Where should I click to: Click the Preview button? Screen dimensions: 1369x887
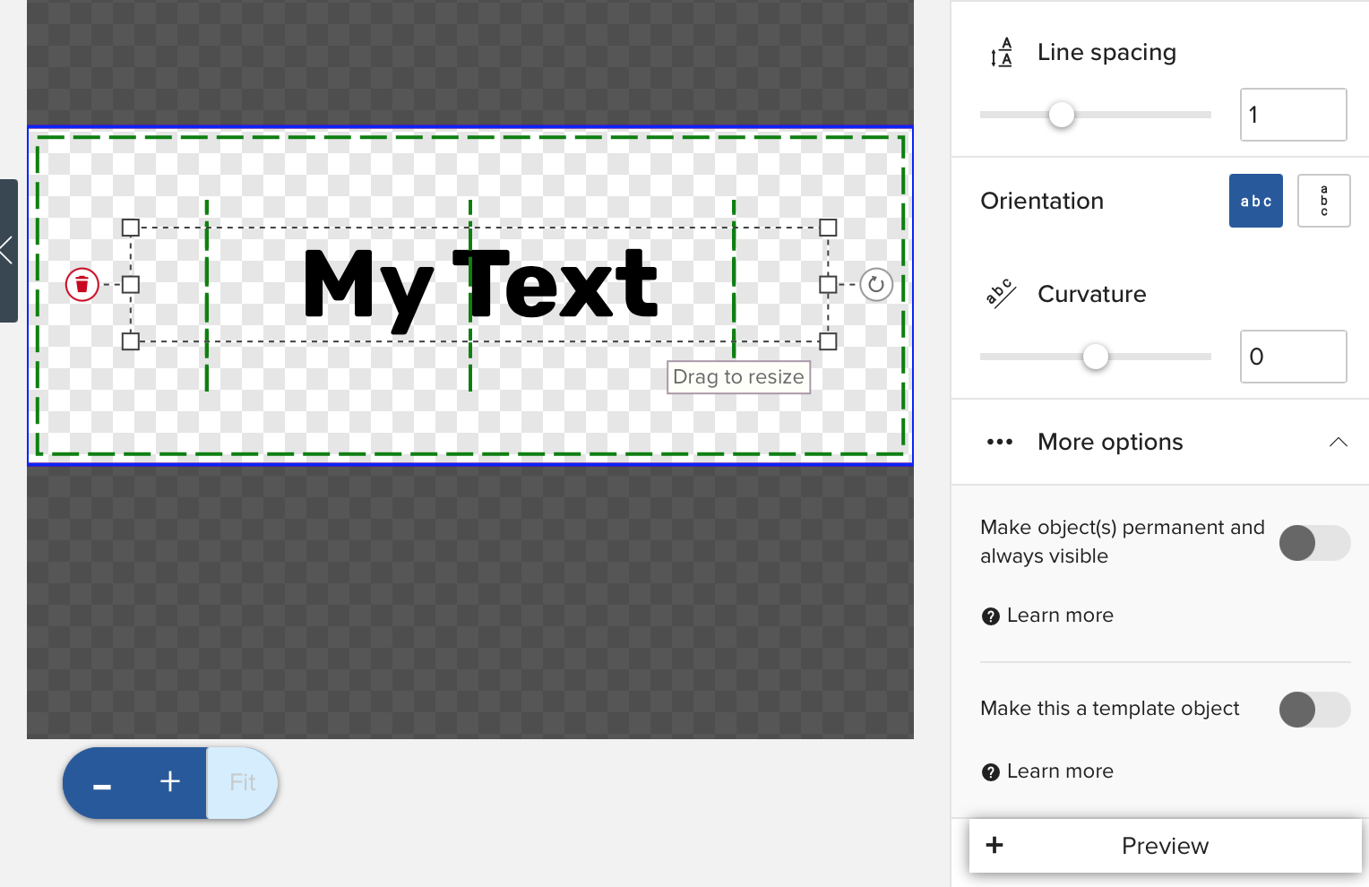click(1166, 846)
